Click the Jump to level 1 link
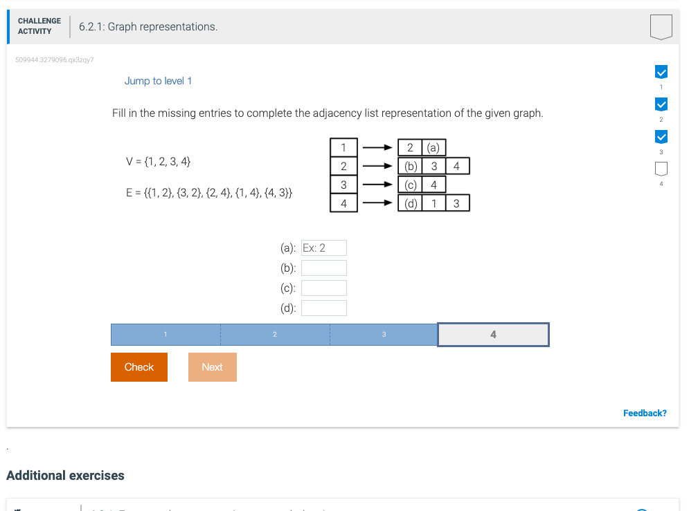689x511 pixels. [158, 81]
